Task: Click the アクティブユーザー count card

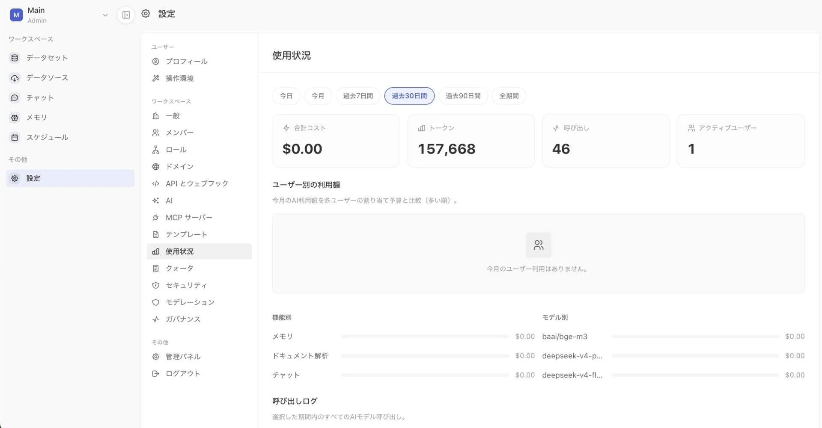Action: point(741,141)
